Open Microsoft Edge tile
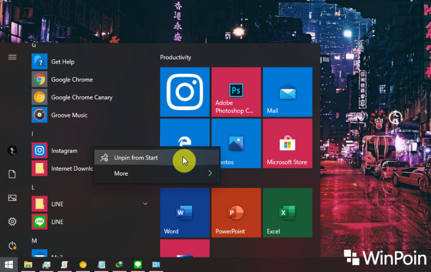This screenshot has width=431, height=272. click(x=185, y=132)
